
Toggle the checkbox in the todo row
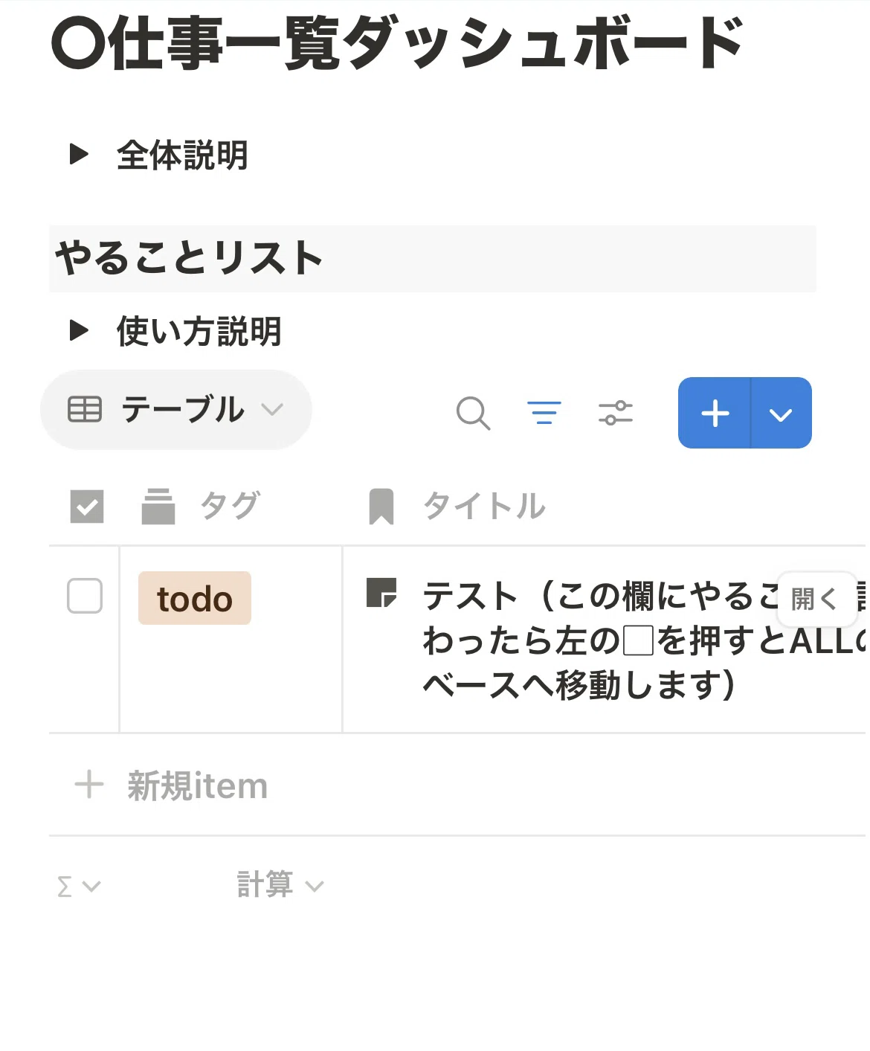pos(85,596)
